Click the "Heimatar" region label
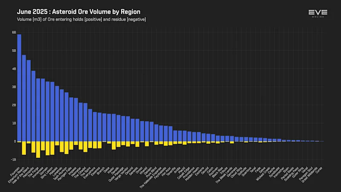 click(x=76, y=172)
